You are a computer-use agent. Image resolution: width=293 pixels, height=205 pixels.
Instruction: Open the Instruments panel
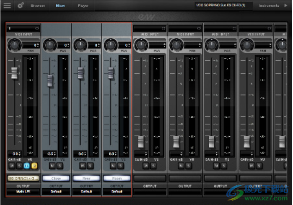pos(269,5)
